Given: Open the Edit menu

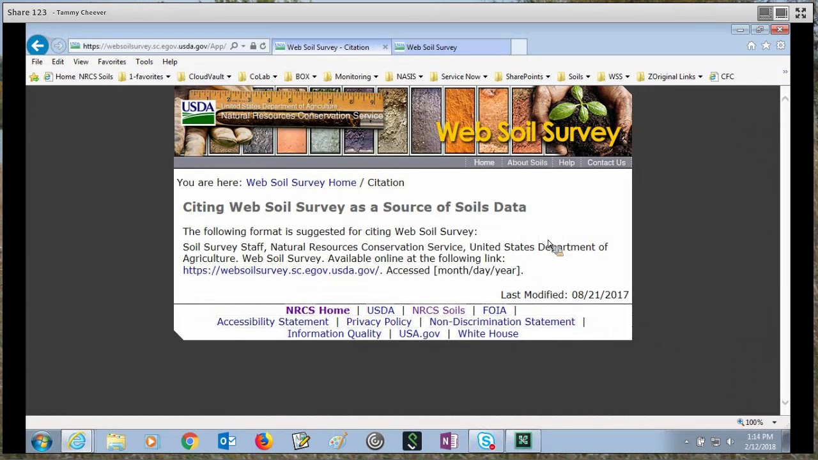Looking at the screenshot, I should 58,62.
